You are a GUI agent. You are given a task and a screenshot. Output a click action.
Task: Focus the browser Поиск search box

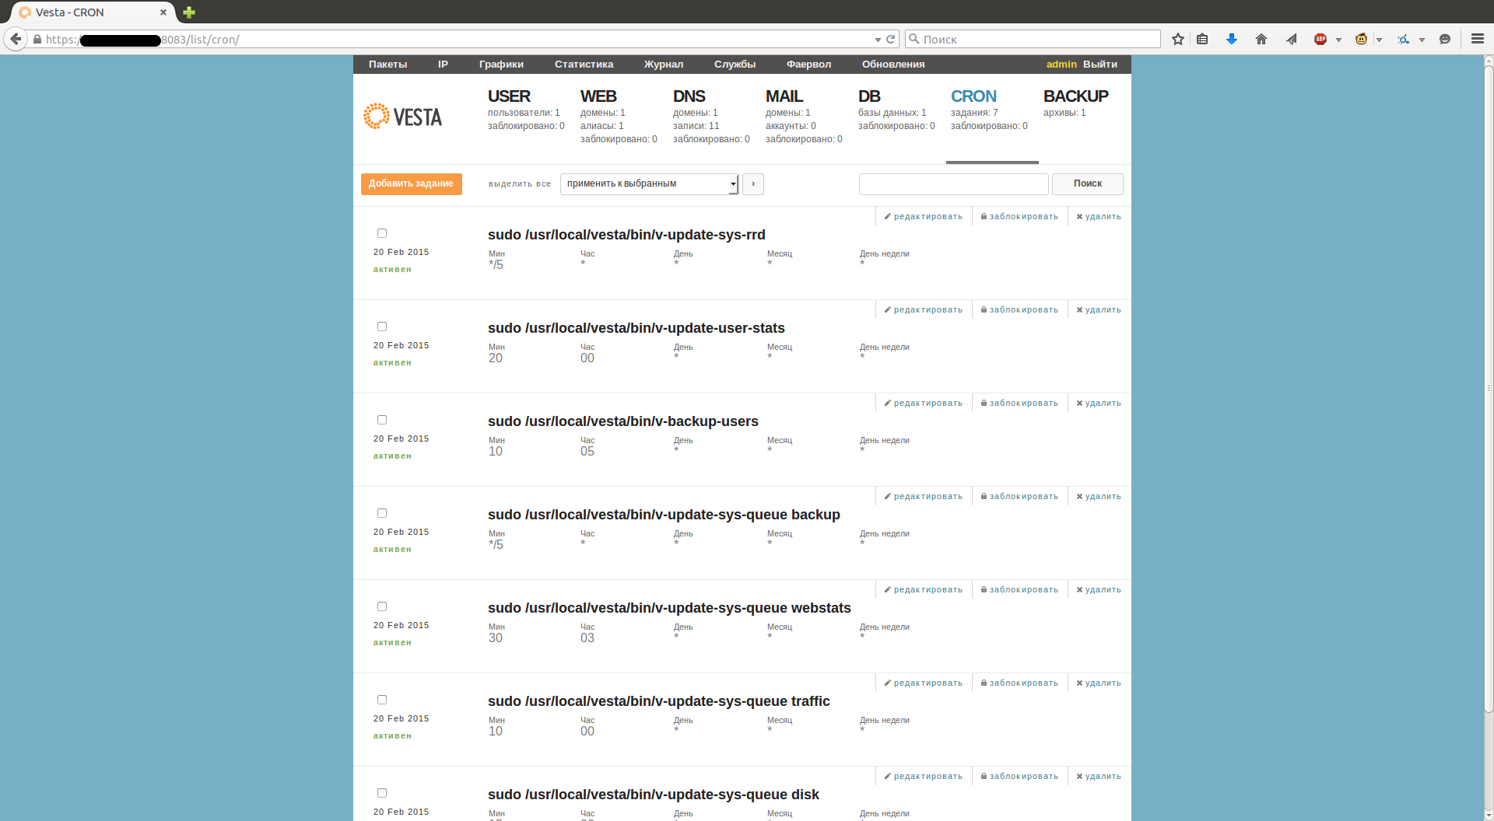point(1033,39)
